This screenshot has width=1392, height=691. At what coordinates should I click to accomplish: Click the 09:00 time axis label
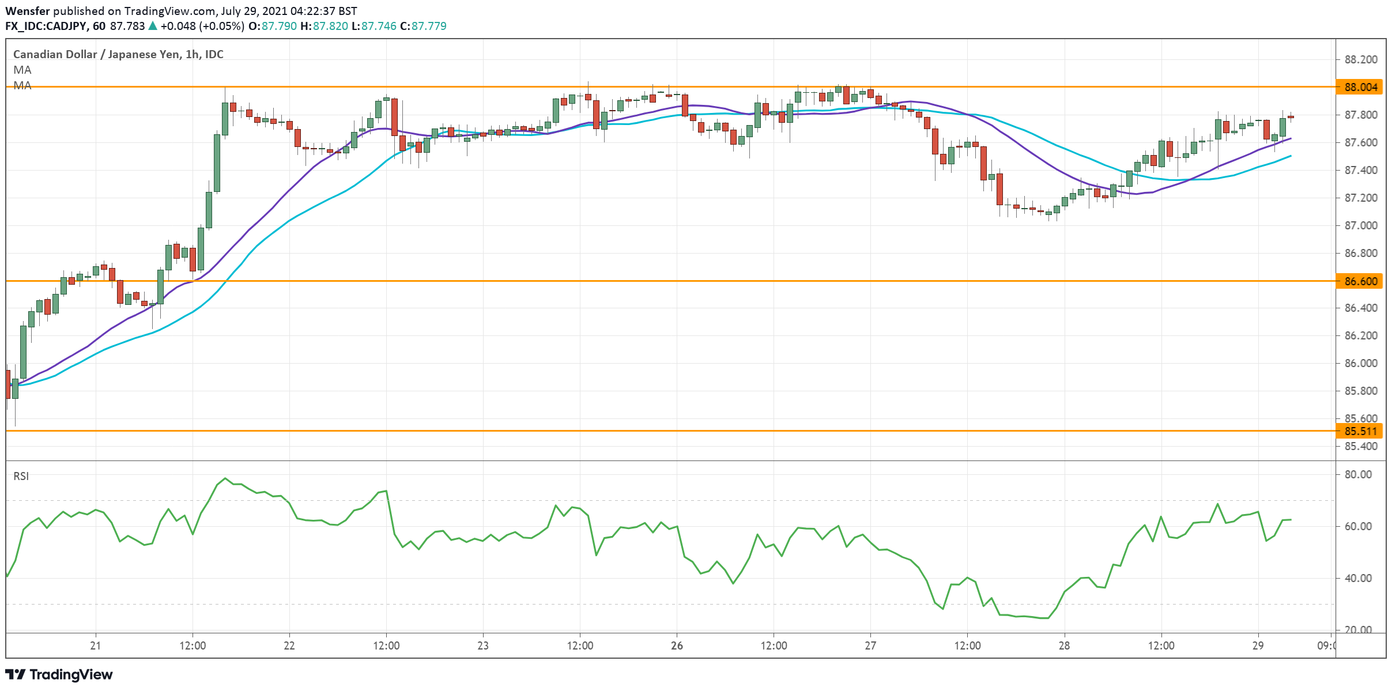point(1326,645)
